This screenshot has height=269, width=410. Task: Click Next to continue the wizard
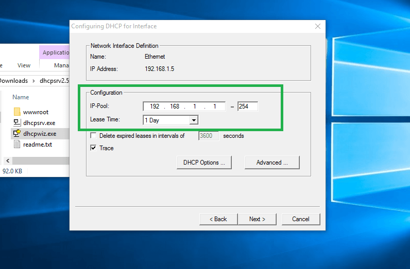pos(257,219)
